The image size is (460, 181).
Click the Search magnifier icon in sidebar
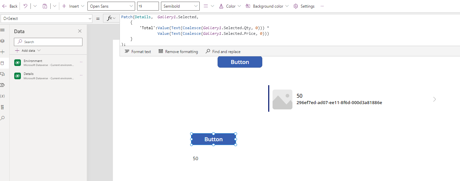[x=3, y=118]
